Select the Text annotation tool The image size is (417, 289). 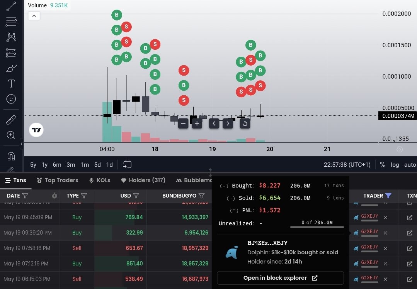point(11,84)
